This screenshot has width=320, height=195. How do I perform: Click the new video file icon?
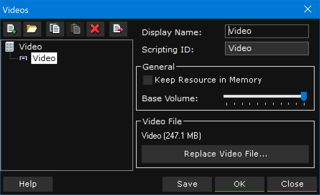12,29
